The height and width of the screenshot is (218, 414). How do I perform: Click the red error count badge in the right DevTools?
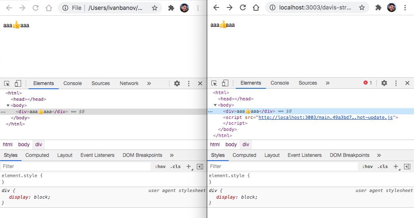pyautogui.click(x=368, y=83)
